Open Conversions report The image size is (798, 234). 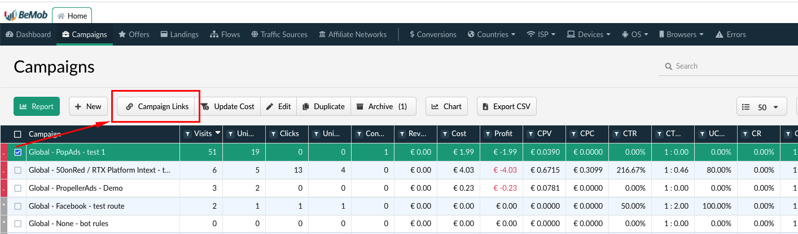433,34
